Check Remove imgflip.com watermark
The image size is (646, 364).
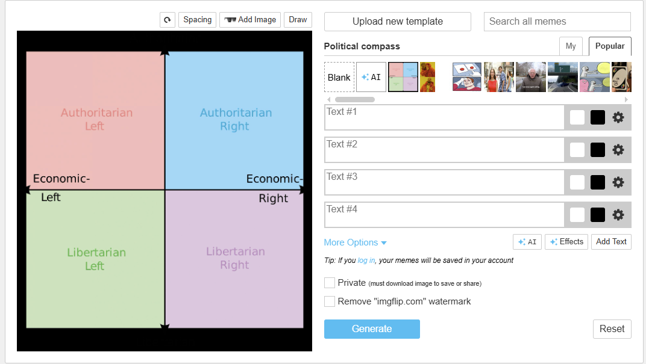(x=330, y=301)
